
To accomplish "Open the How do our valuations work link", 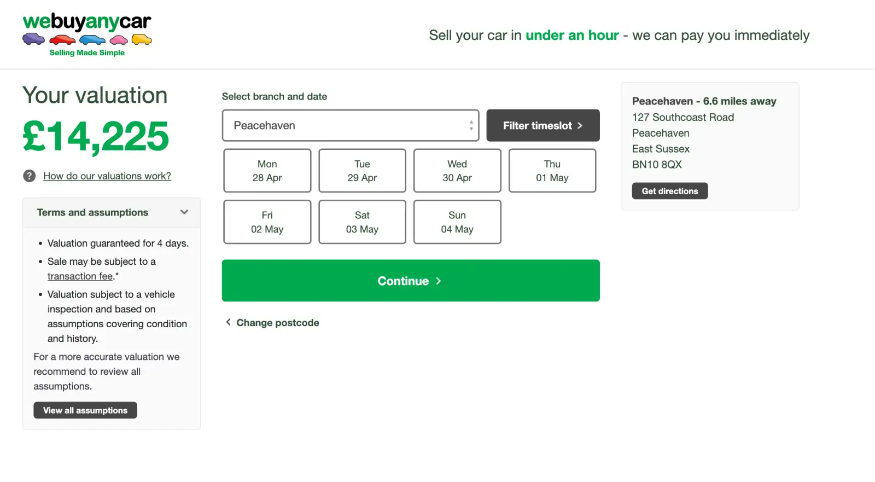I will [107, 176].
